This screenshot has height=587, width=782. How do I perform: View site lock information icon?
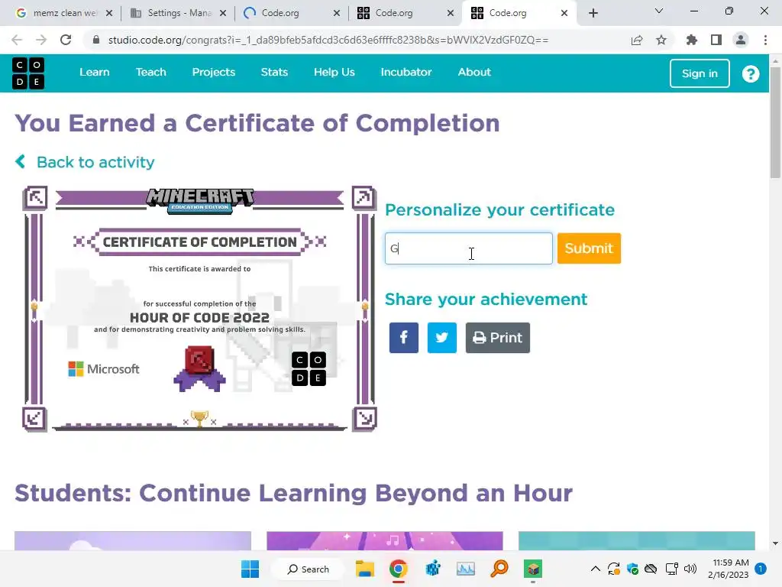pyautogui.click(x=96, y=40)
